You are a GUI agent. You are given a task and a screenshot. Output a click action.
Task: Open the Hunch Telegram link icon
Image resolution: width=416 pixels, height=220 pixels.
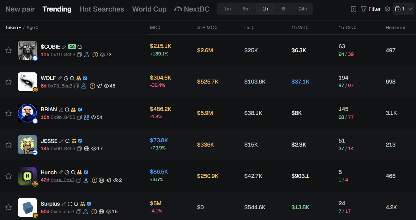coord(108,180)
